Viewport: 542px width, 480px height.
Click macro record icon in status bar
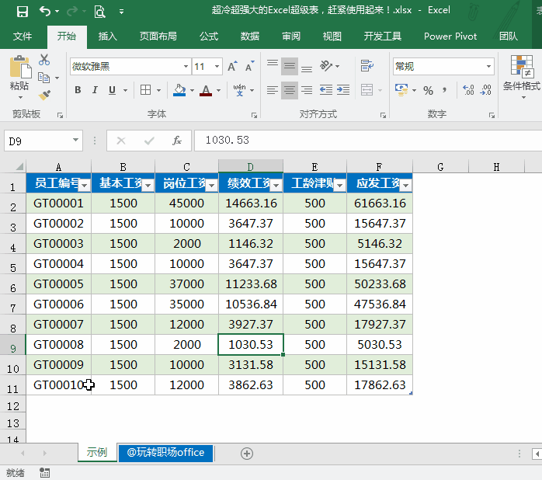click(44, 473)
